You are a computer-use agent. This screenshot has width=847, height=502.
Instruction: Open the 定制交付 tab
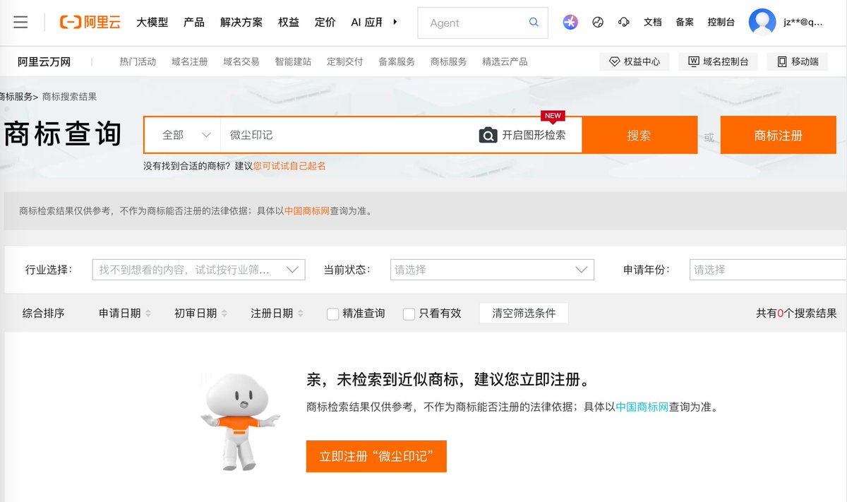345,62
